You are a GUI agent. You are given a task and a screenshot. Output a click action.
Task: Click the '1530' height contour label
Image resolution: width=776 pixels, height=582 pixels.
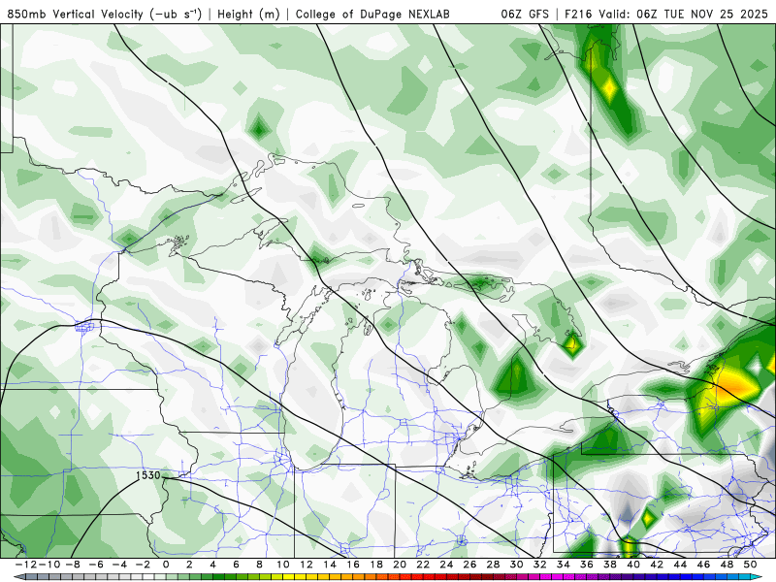[x=148, y=475]
